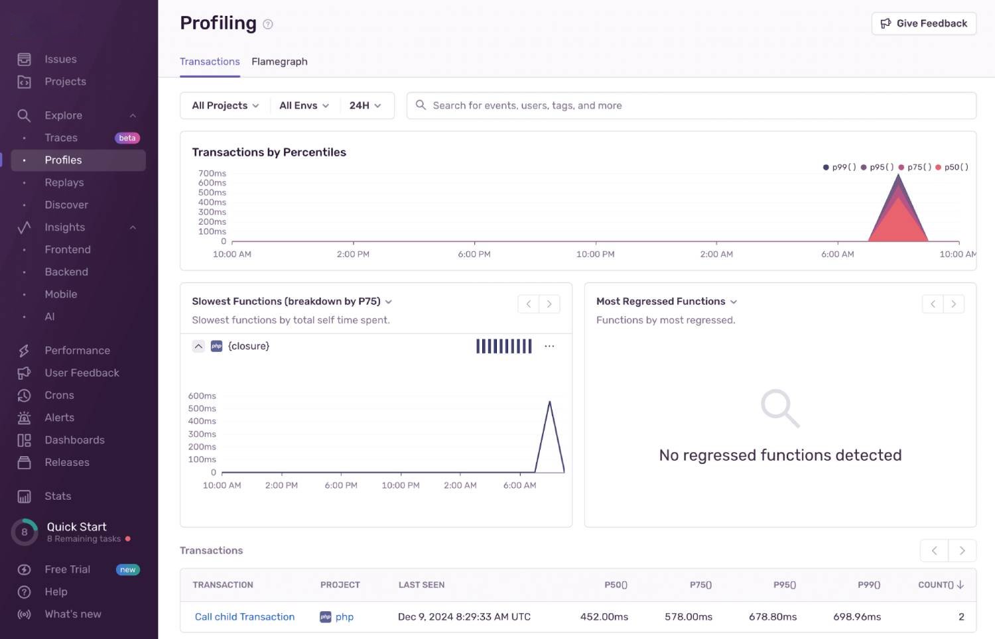Open the Stats page from the sidebar
This screenshot has height=639, width=995.
(57, 496)
